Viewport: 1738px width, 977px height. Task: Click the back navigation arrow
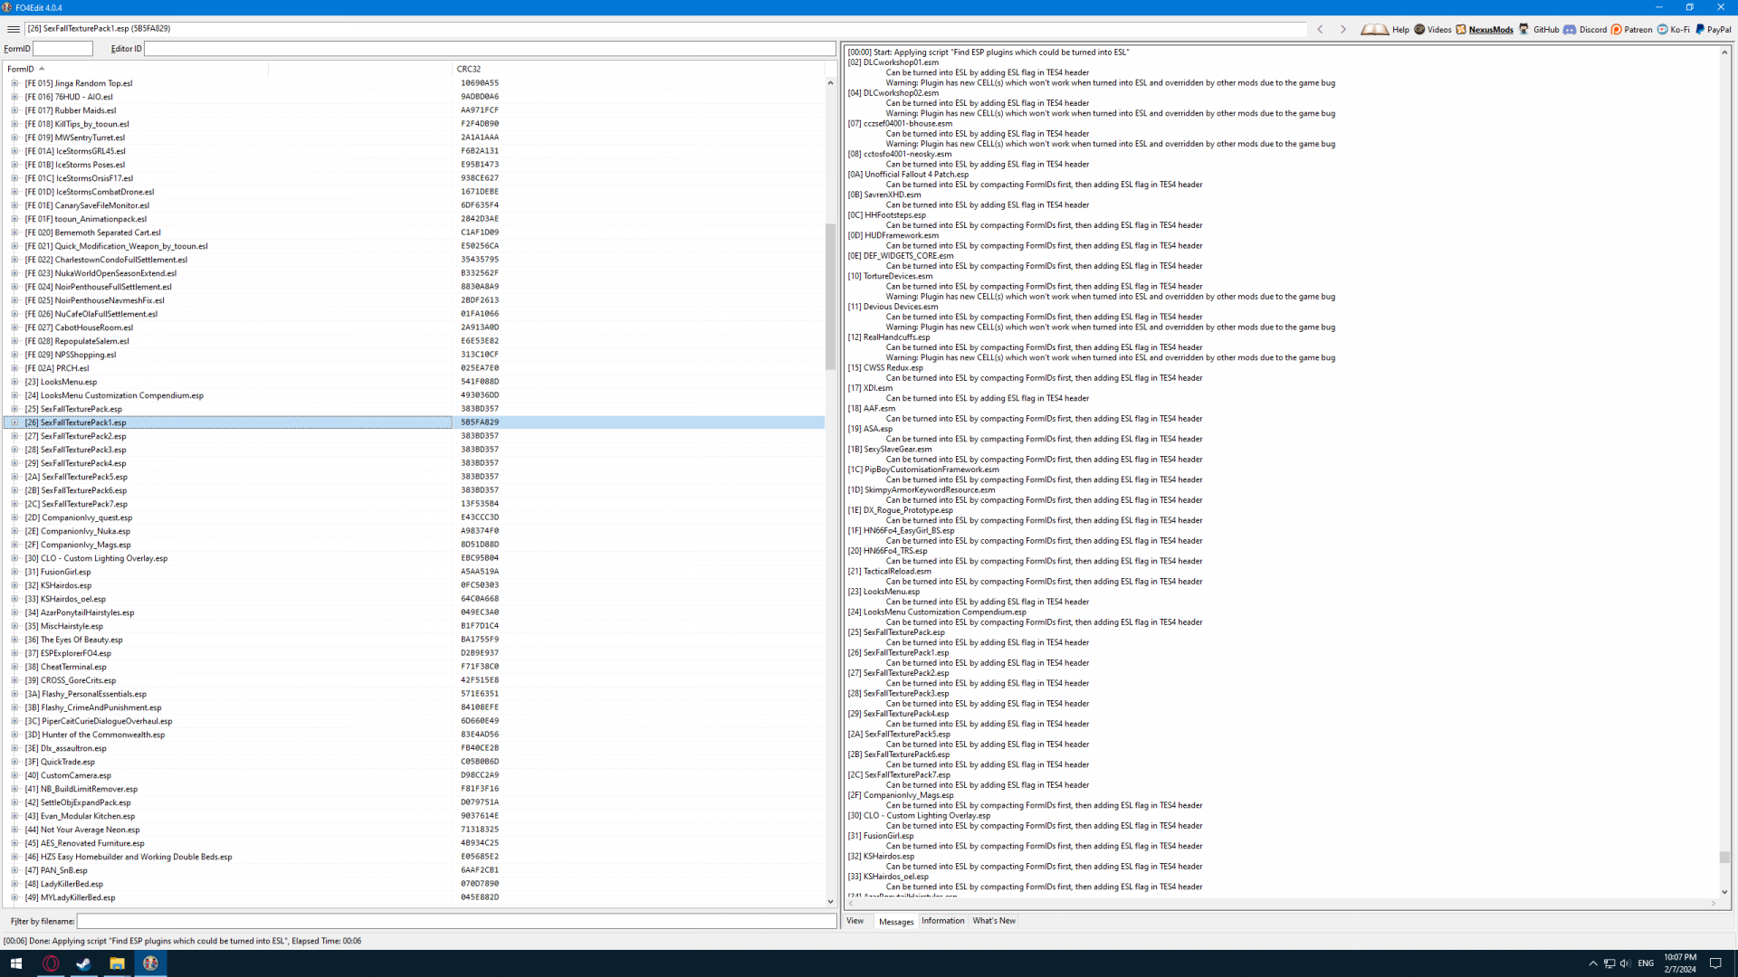pyautogui.click(x=1320, y=29)
